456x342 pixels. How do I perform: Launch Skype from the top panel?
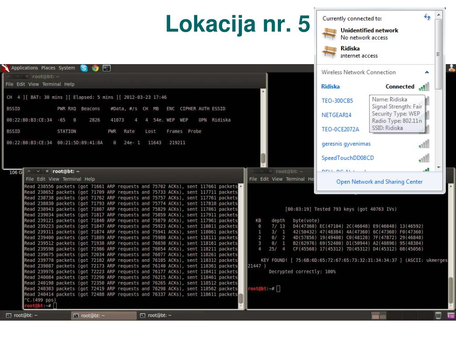point(84,68)
